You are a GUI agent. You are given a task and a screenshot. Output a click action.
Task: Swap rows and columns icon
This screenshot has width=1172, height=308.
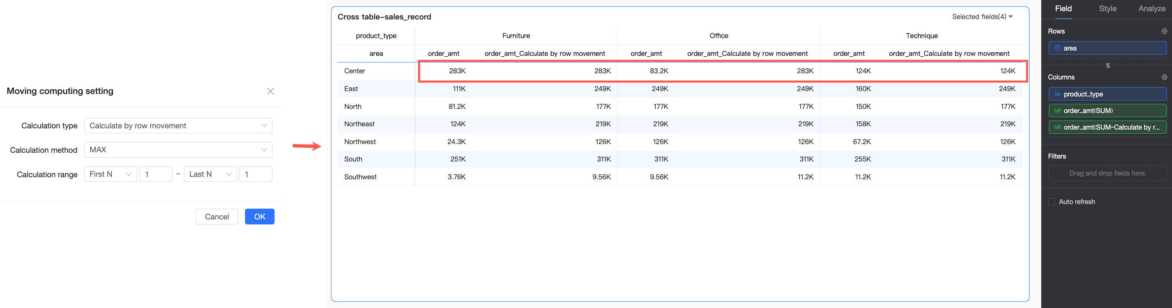[x=1108, y=65]
